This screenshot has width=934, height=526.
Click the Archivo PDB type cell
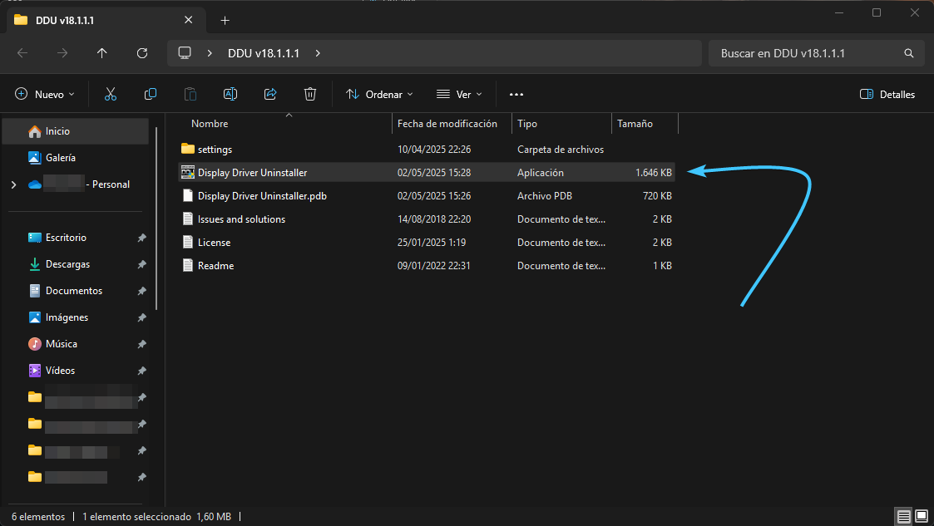click(x=545, y=196)
